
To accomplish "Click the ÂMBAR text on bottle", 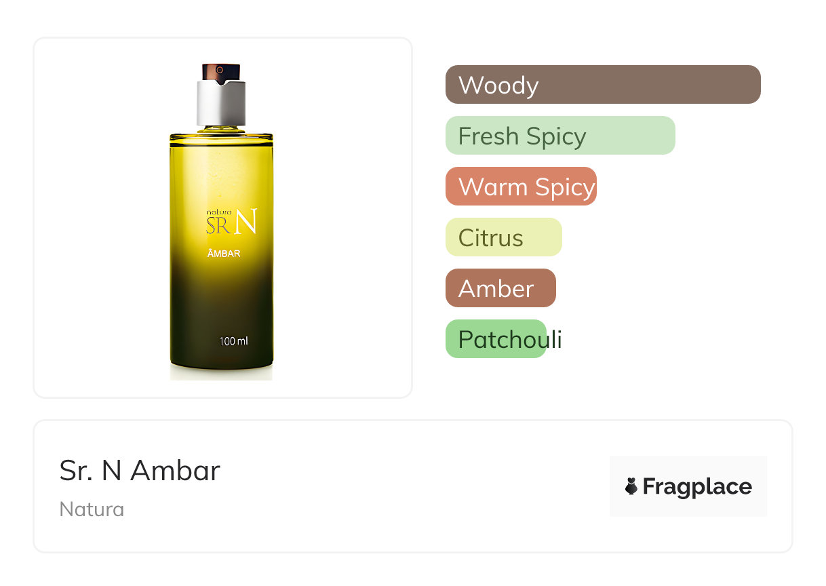I will click(x=224, y=254).
